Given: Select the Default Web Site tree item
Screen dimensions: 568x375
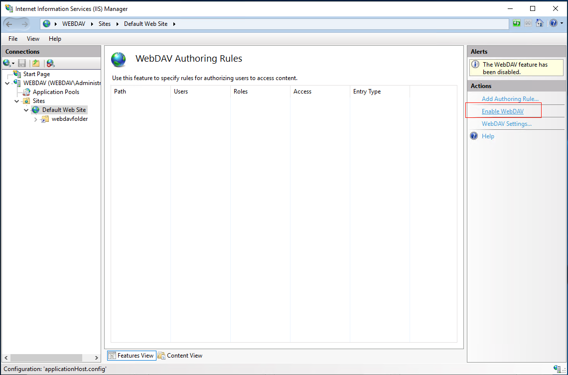Looking at the screenshot, I should click(x=64, y=110).
